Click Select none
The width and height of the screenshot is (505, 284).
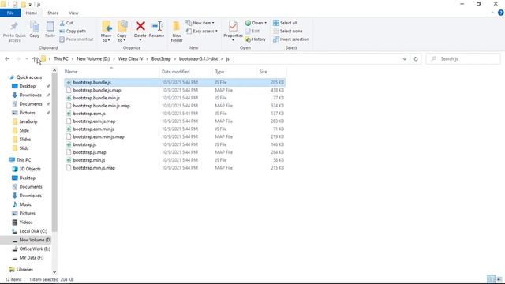(287, 32)
